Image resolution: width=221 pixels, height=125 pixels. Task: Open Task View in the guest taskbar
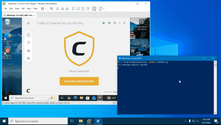point(62,98)
